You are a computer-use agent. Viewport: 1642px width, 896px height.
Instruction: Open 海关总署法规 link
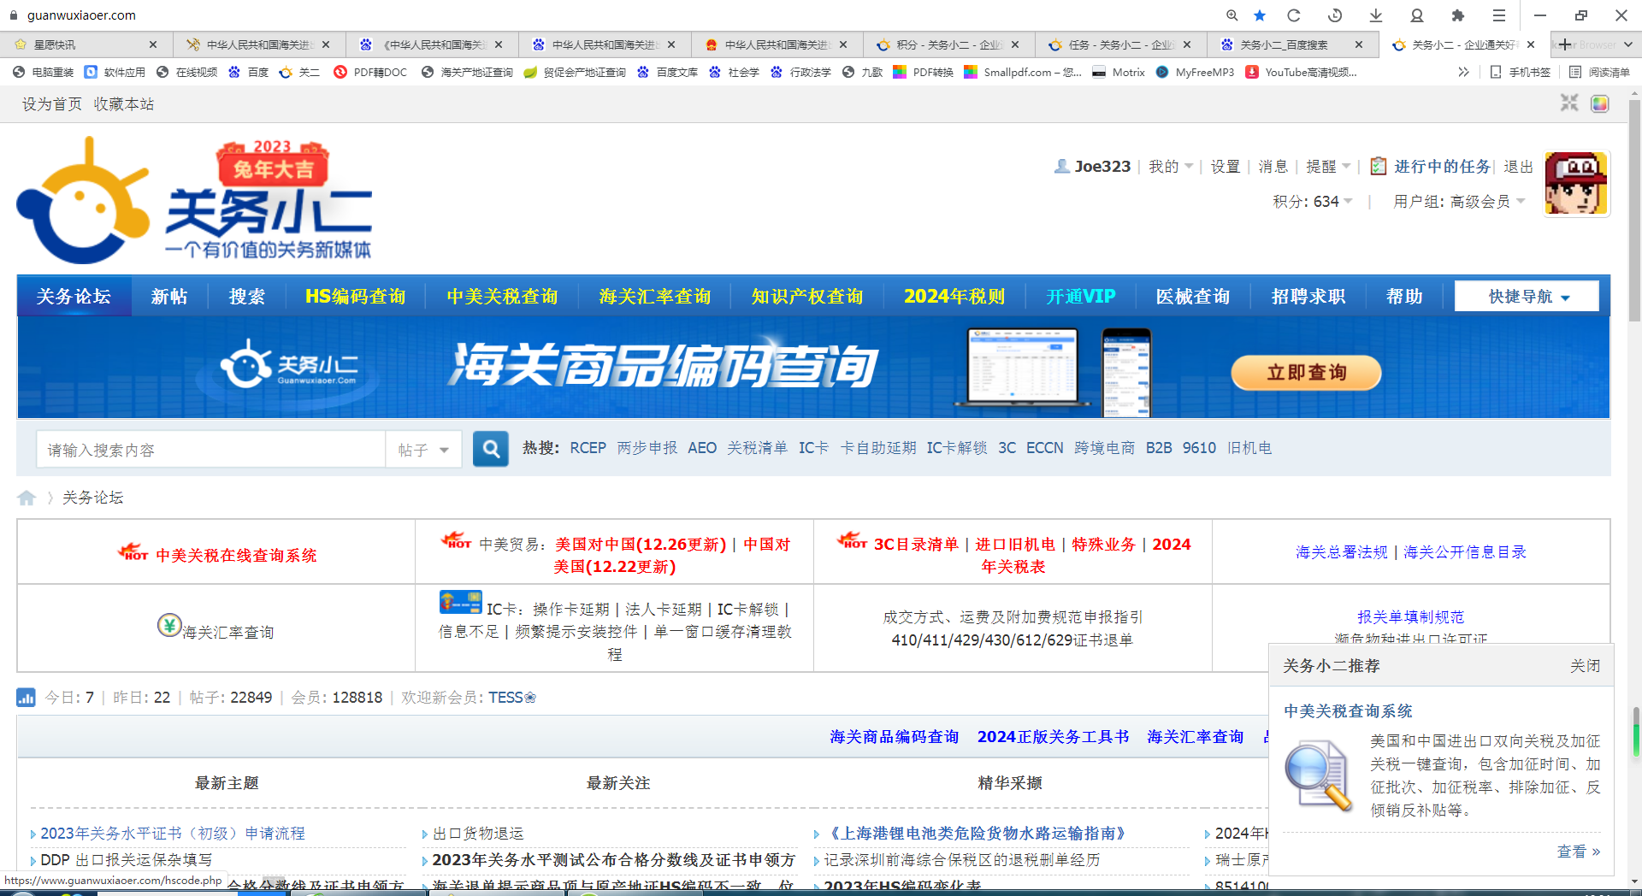(x=1341, y=552)
